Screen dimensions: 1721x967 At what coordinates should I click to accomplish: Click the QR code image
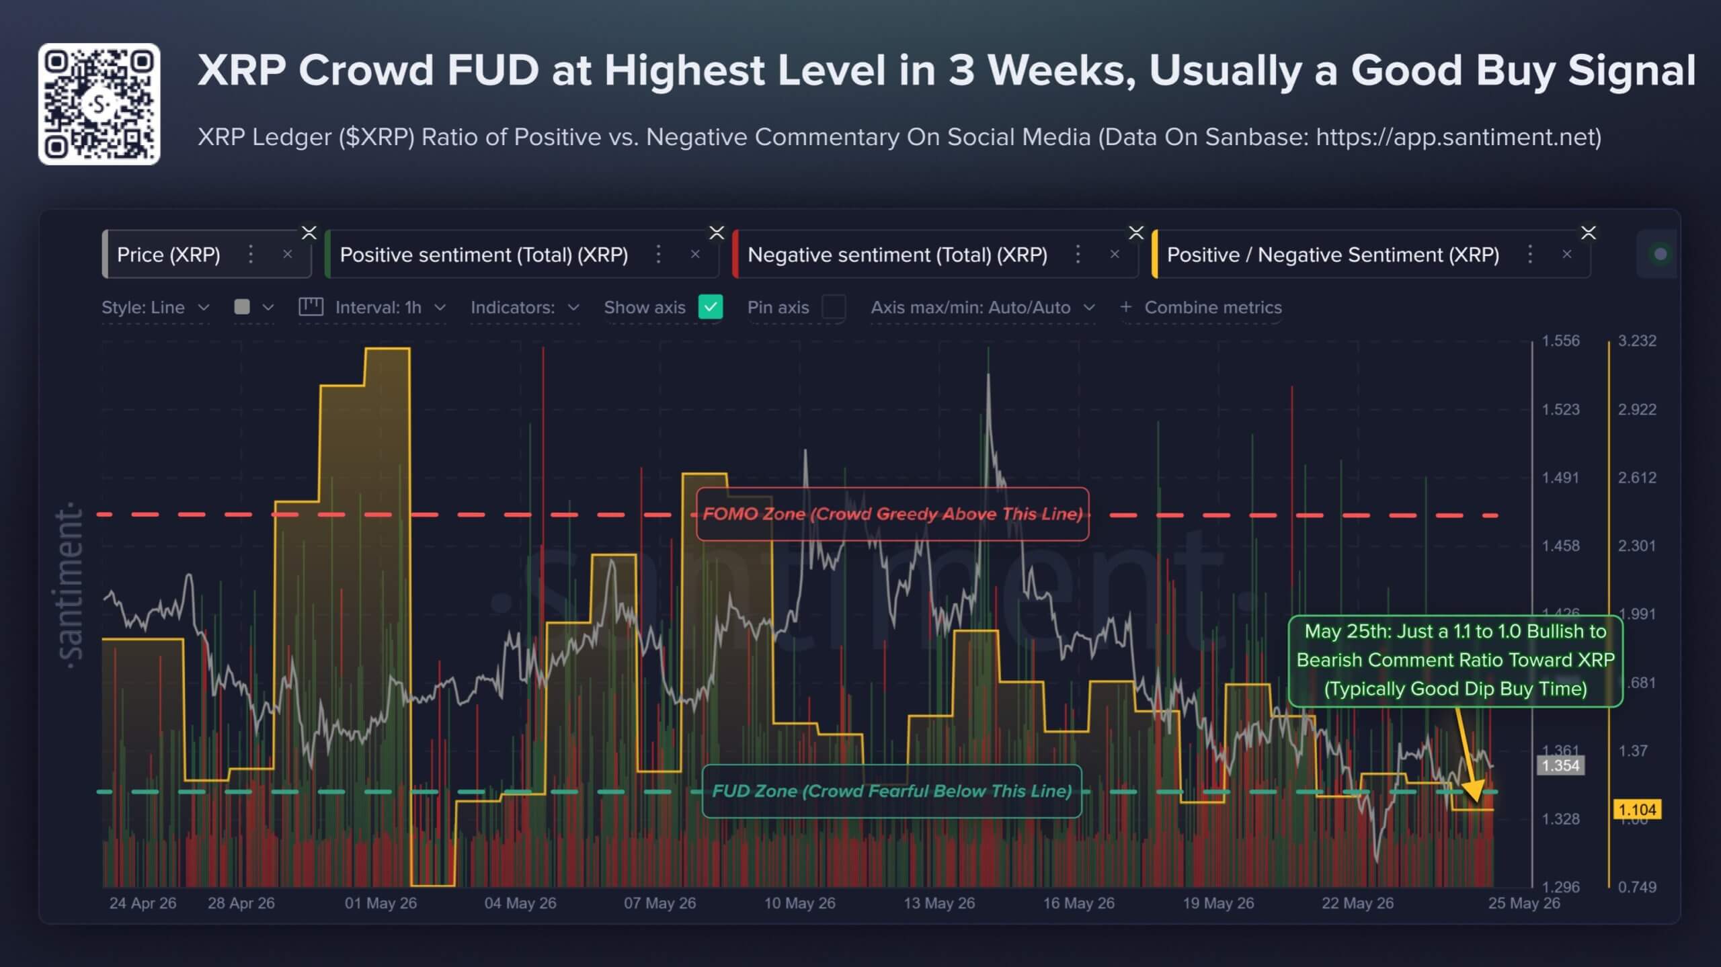pos(99,104)
